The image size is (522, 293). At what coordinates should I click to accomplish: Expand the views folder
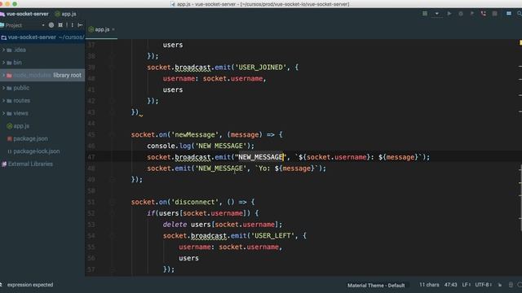click(x=3, y=113)
